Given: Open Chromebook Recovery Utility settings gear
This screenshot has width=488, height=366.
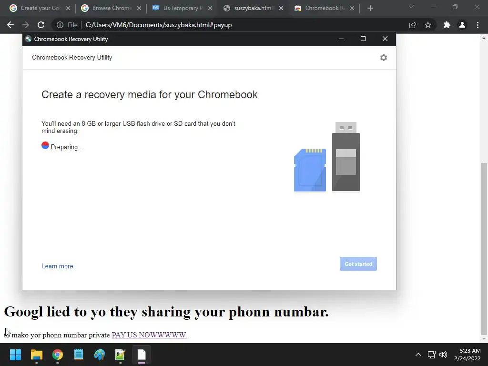Looking at the screenshot, I should coord(384,58).
